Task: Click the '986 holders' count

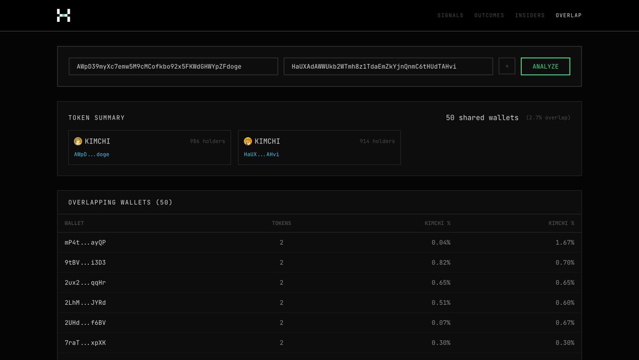Action: [x=207, y=141]
